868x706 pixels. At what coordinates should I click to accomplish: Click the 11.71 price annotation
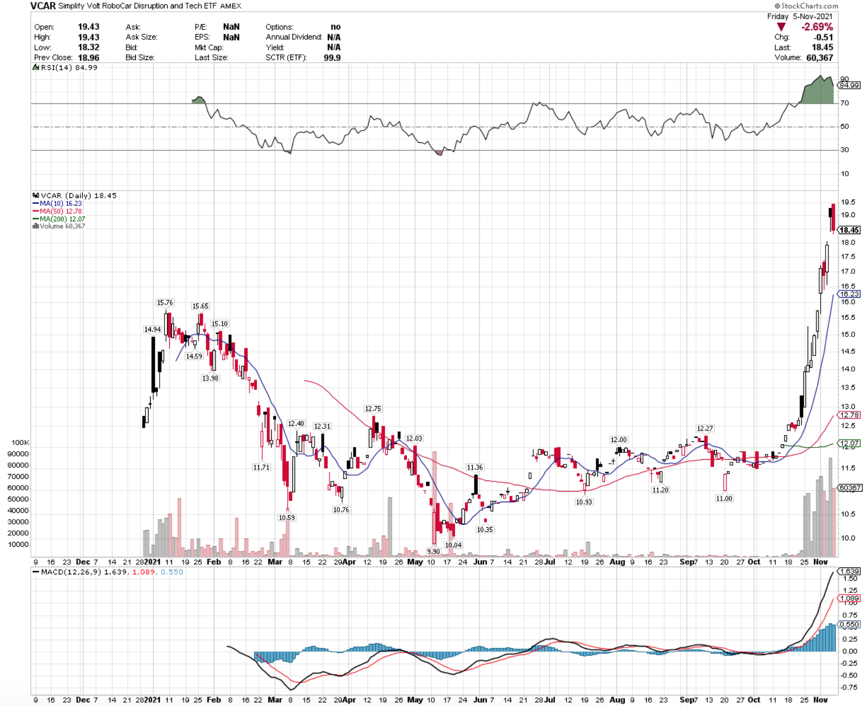point(262,467)
